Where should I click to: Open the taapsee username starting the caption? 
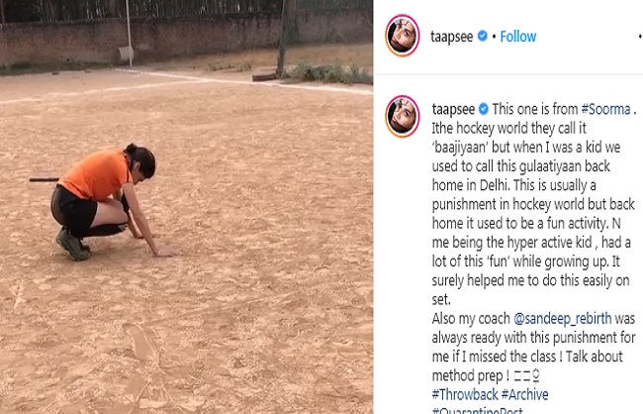(x=453, y=110)
